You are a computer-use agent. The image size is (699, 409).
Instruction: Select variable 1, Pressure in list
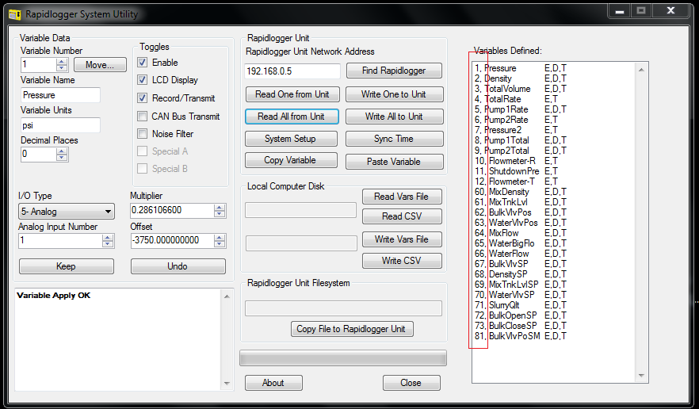click(x=520, y=68)
